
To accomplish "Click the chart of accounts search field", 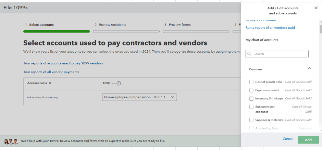I will coord(279,54).
